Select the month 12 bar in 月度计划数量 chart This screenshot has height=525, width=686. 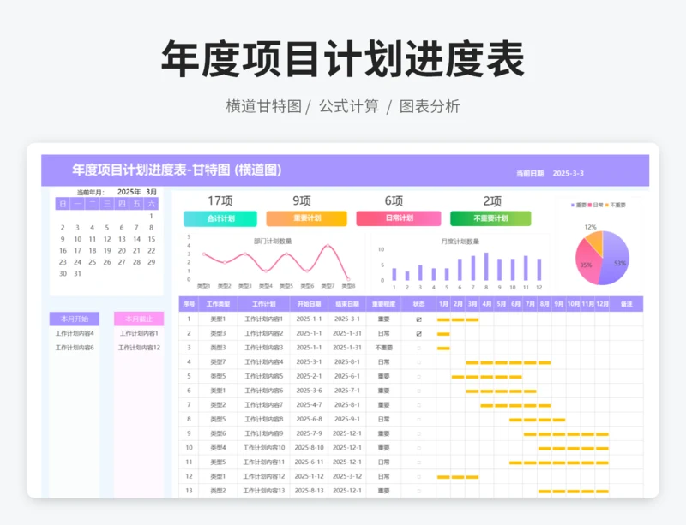[x=539, y=270]
